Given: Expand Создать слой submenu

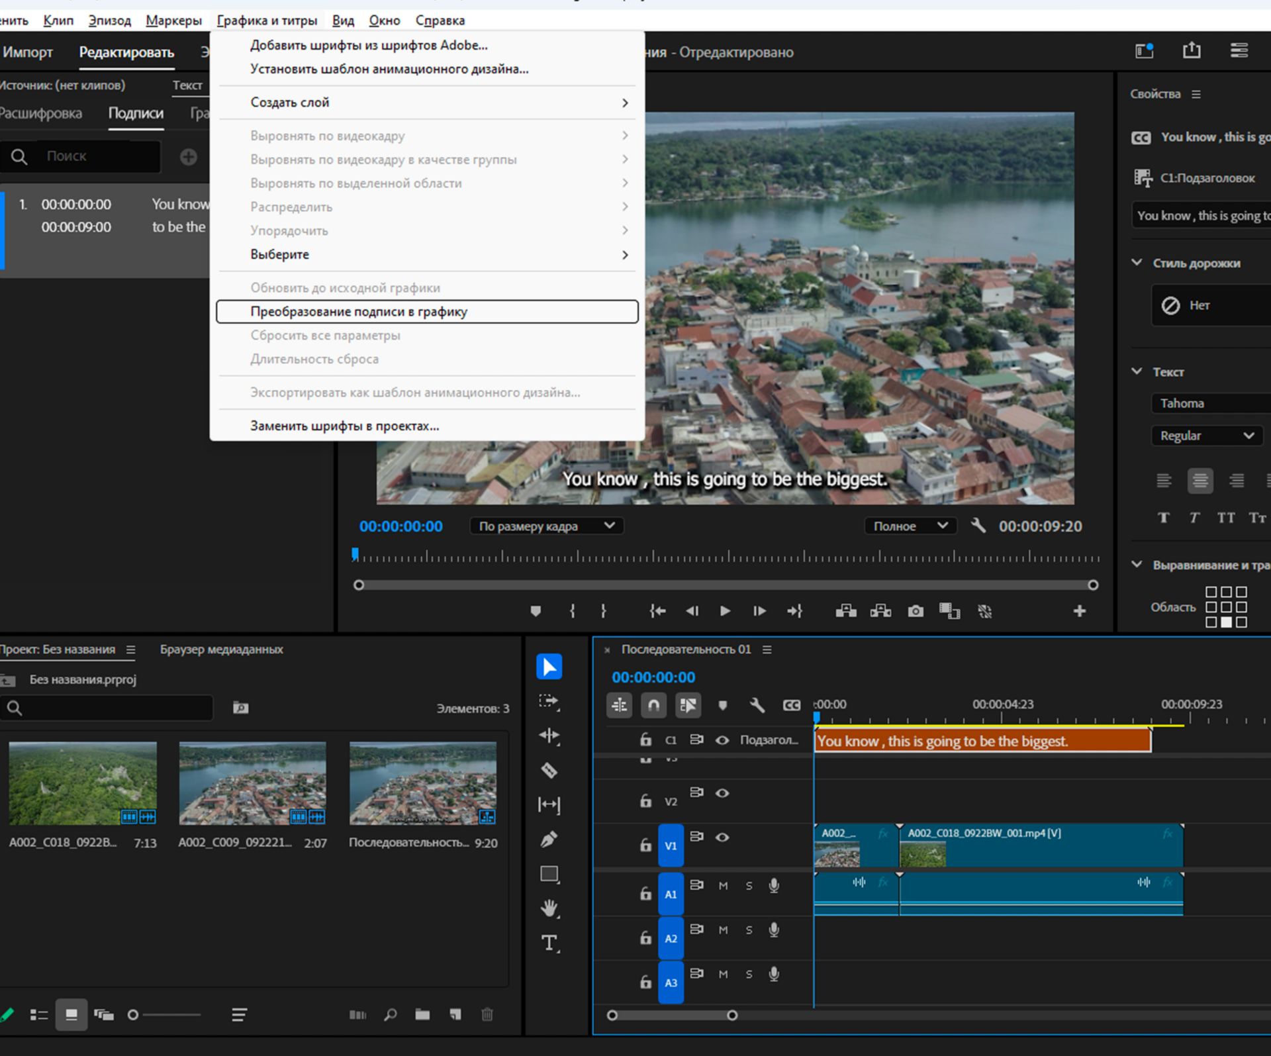Looking at the screenshot, I should coord(427,103).
